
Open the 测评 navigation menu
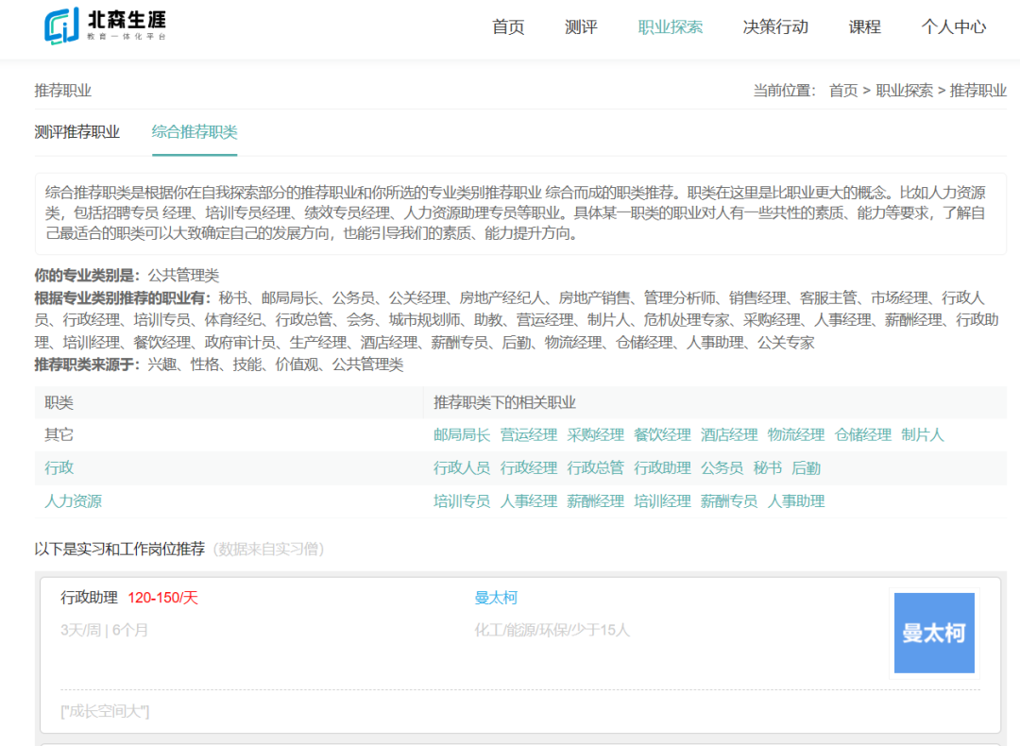point(581,26)
